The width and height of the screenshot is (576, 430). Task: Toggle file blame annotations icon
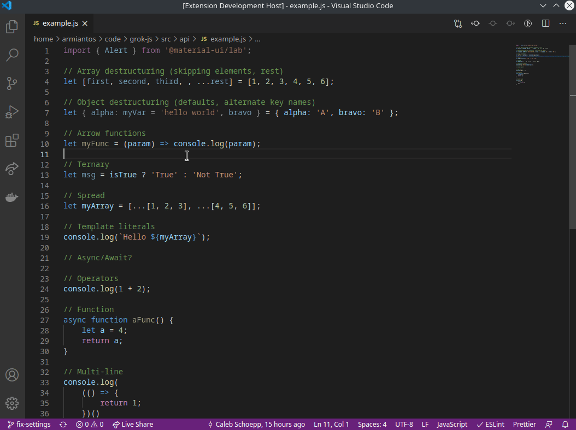point(528,23)
